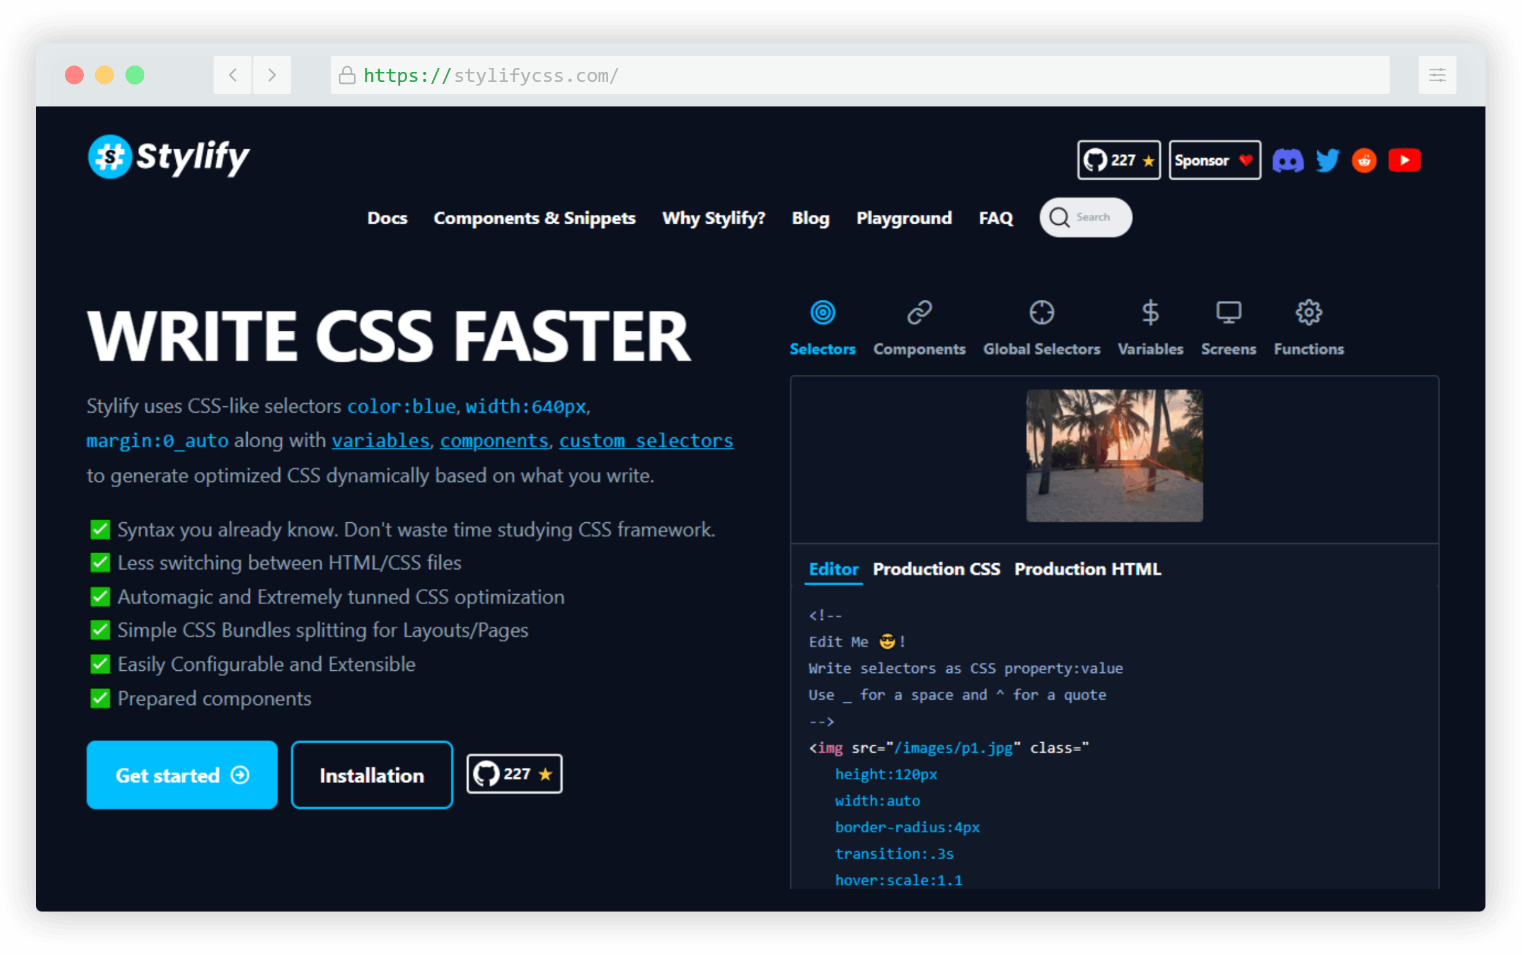Switch to the Production HTML tab
1522x955 pixels.
pyautogui.click(x=1087, y=569)
